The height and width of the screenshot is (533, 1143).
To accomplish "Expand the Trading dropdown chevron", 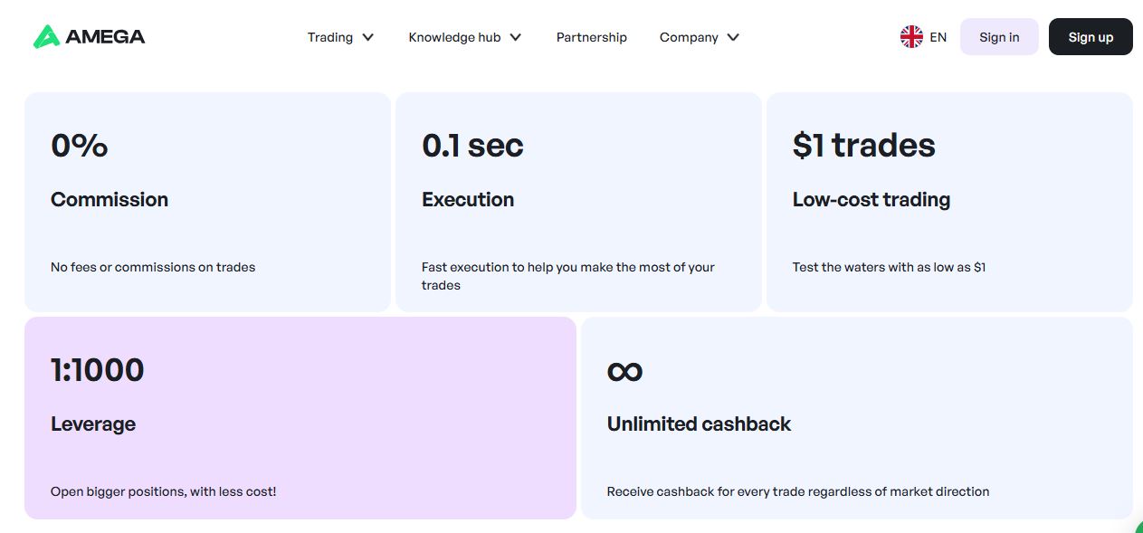I will click(368, 37).
